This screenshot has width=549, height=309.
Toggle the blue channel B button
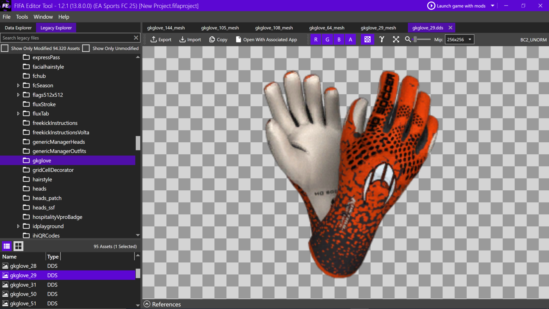(339, 40)
